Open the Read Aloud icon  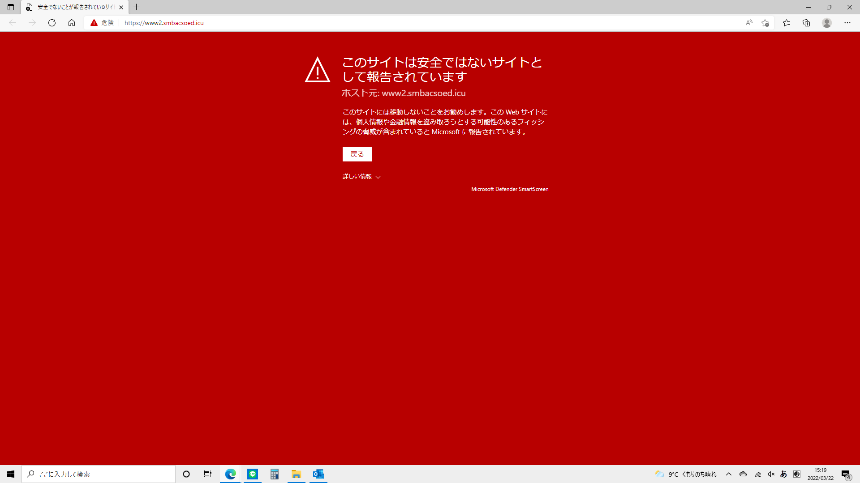tap(749, 23)
